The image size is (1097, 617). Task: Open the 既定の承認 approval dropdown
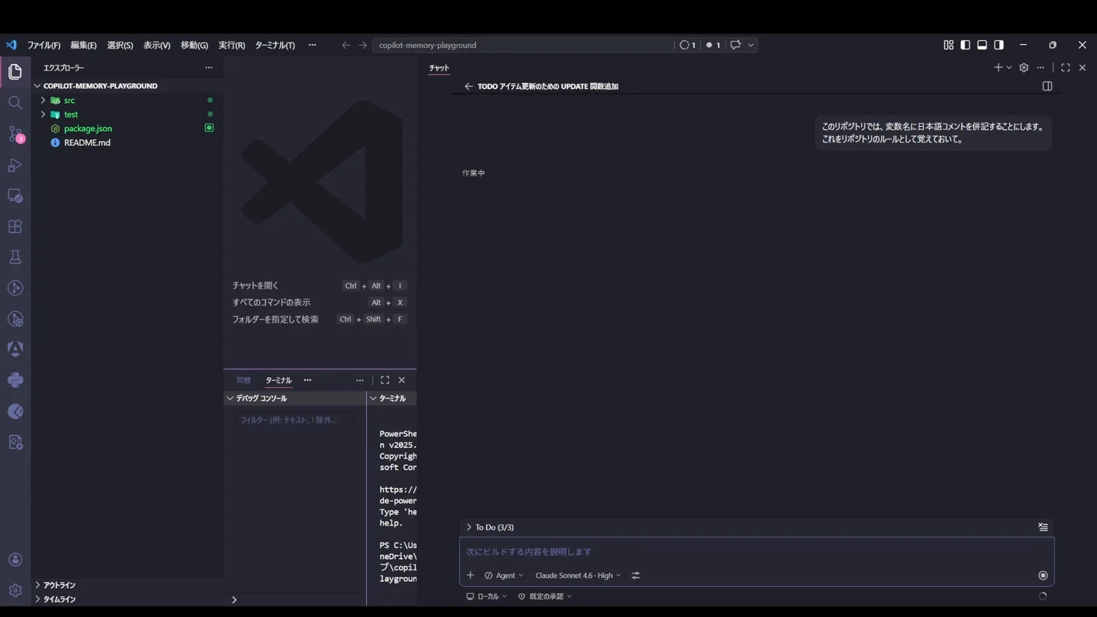point(545,596)
